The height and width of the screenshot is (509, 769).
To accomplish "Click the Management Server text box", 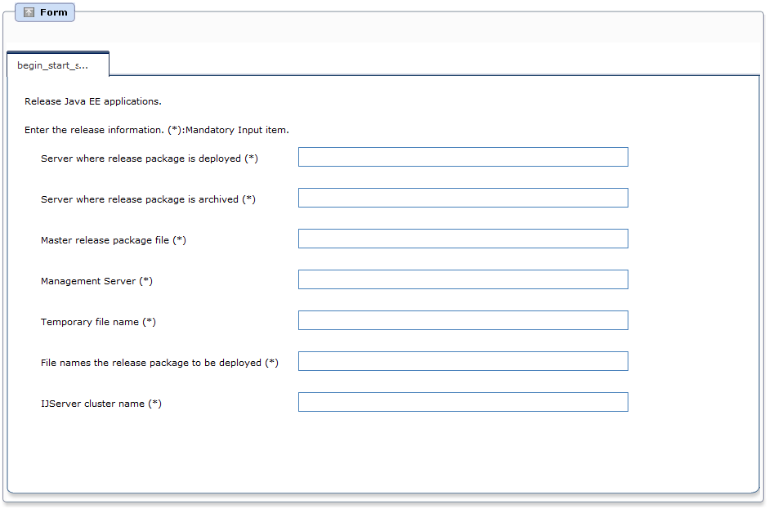I will coord(463,279).
